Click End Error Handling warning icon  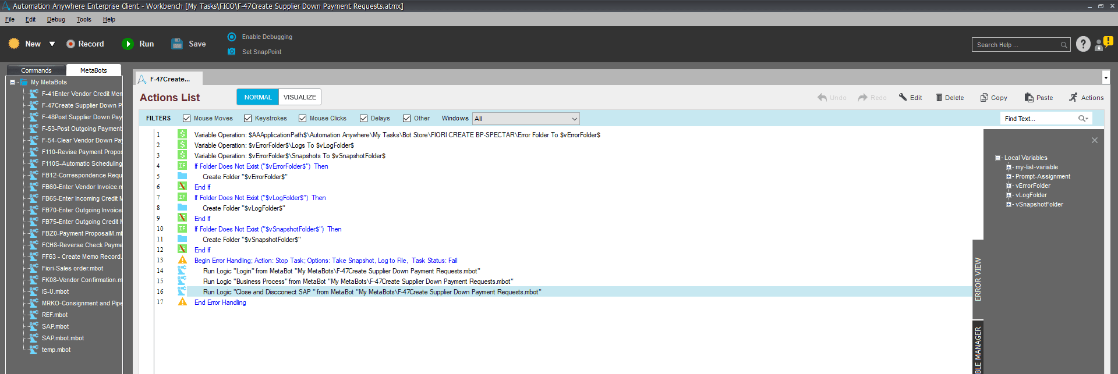(x=182, y=302)
